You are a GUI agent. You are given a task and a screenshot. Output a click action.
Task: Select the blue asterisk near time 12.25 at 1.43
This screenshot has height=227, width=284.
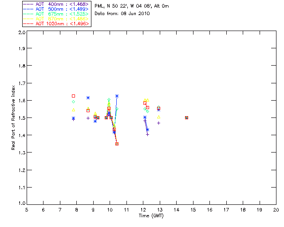pos(147,129)
